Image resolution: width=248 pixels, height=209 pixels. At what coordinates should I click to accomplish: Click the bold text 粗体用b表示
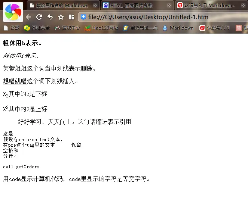click(22, 43)
